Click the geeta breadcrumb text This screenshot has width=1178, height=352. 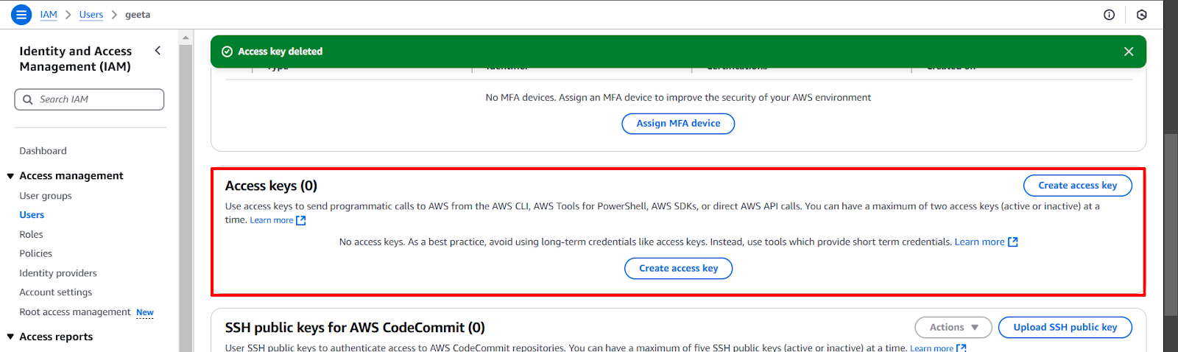click(x=138, y=15)
